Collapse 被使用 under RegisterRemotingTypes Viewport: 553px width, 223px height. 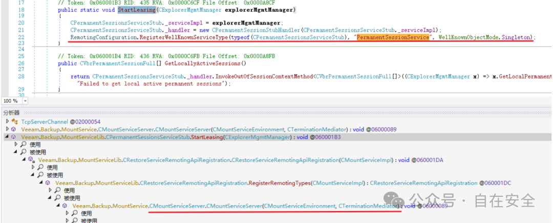[x=49, y=198]
